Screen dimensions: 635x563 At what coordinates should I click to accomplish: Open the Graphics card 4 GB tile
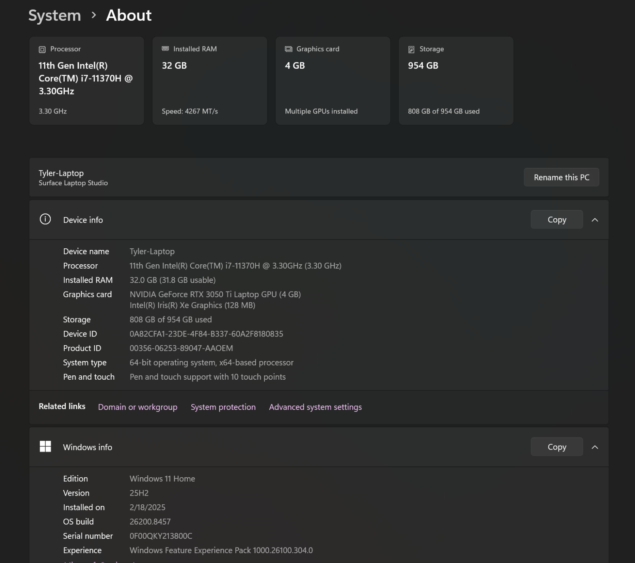click(x=333, y=81)
